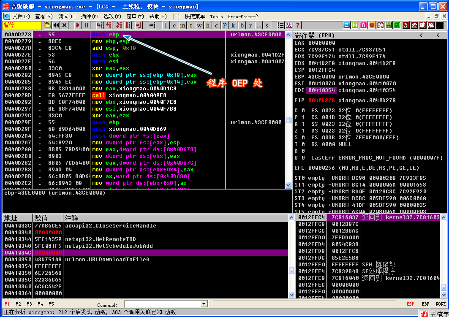Click the 注释 column header in dump
This screenshot has width=449, height=317.
click(x=176, y=218)
